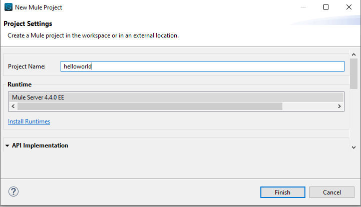The width and height of the screenshot is (361, 207).
Task: Minimize the New Mule Project dialog
Action: point(303,7)
